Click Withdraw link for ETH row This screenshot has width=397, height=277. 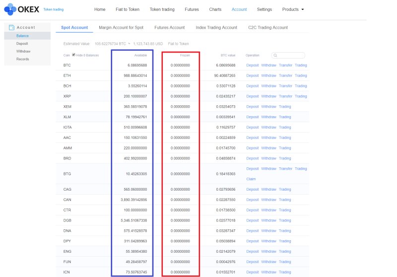point(268,75)
